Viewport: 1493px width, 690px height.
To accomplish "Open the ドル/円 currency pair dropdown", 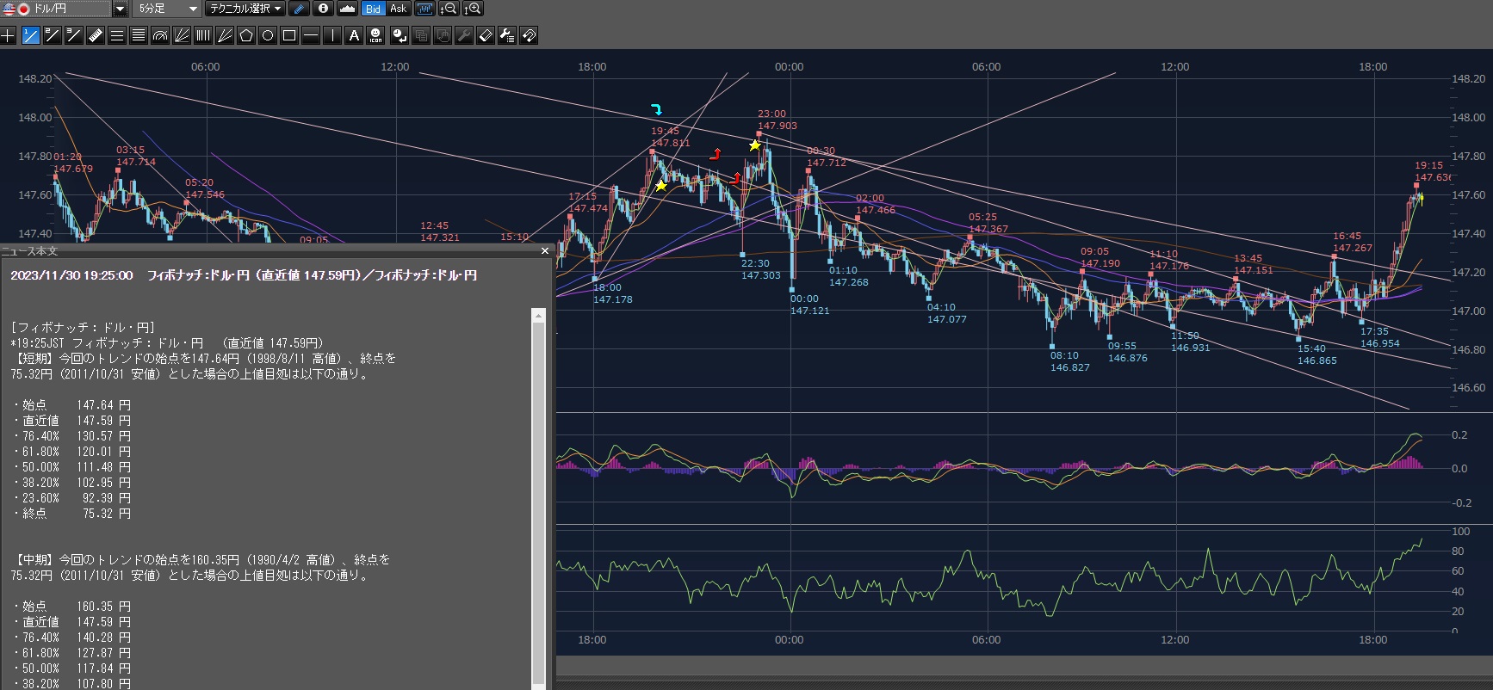I will coord(120,9).
